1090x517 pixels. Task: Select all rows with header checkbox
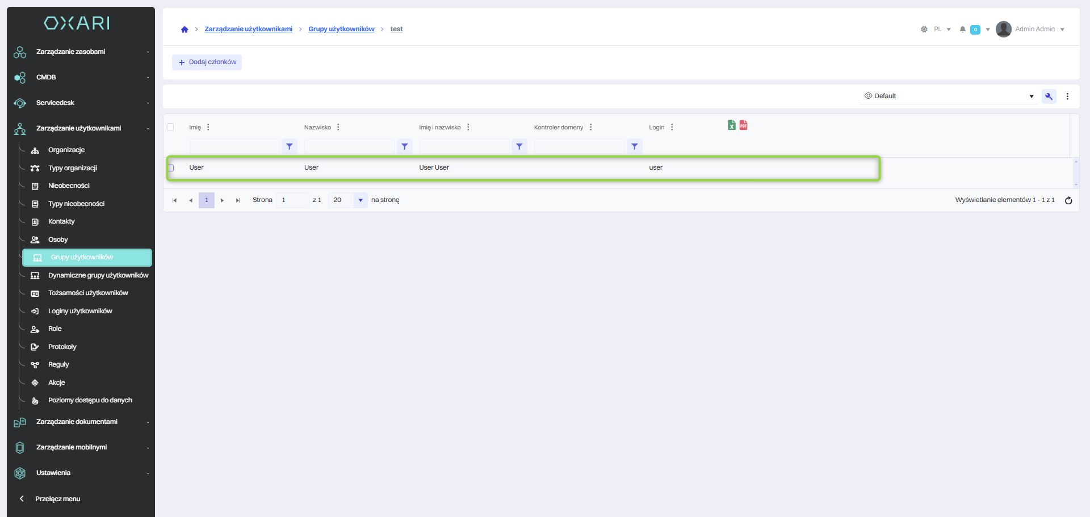[170, 127]
